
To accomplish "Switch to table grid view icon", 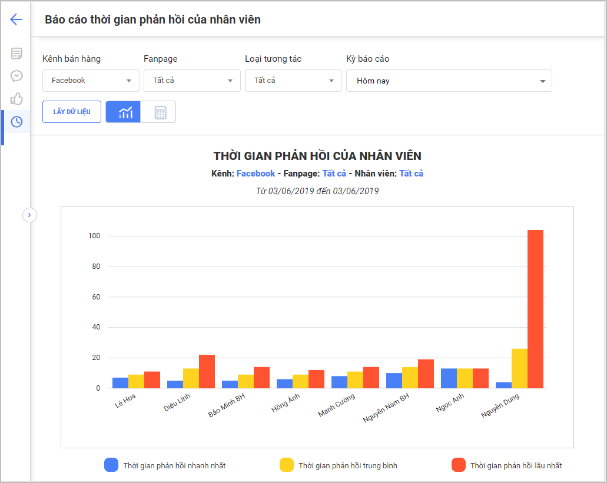I will pos(160,112).
